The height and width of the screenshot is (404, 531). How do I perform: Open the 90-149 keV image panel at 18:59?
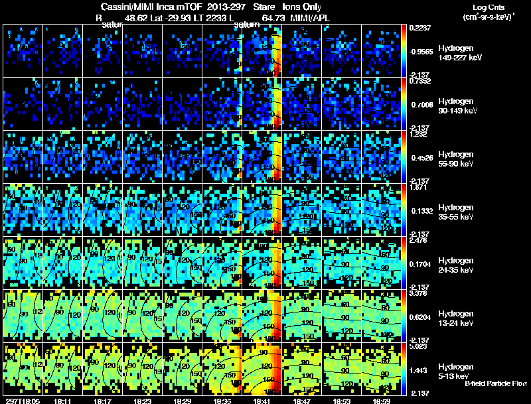tap(382, 103)
